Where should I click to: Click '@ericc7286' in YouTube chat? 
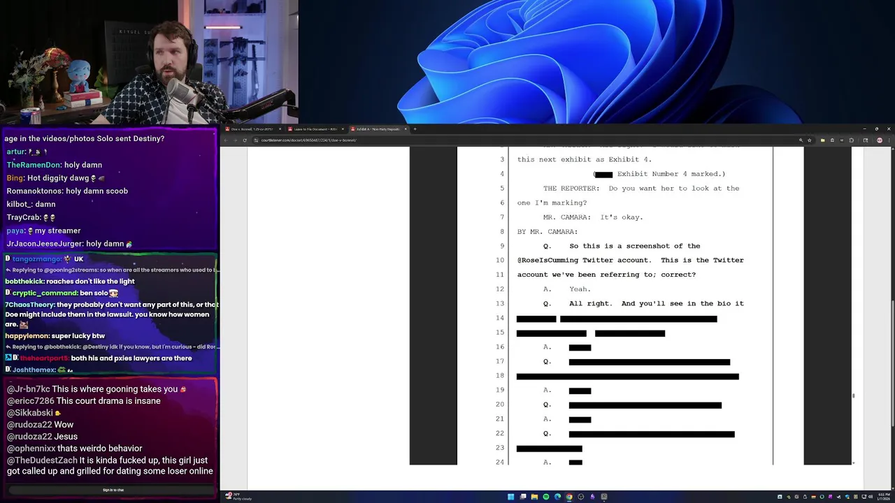[x=30, y=401]
